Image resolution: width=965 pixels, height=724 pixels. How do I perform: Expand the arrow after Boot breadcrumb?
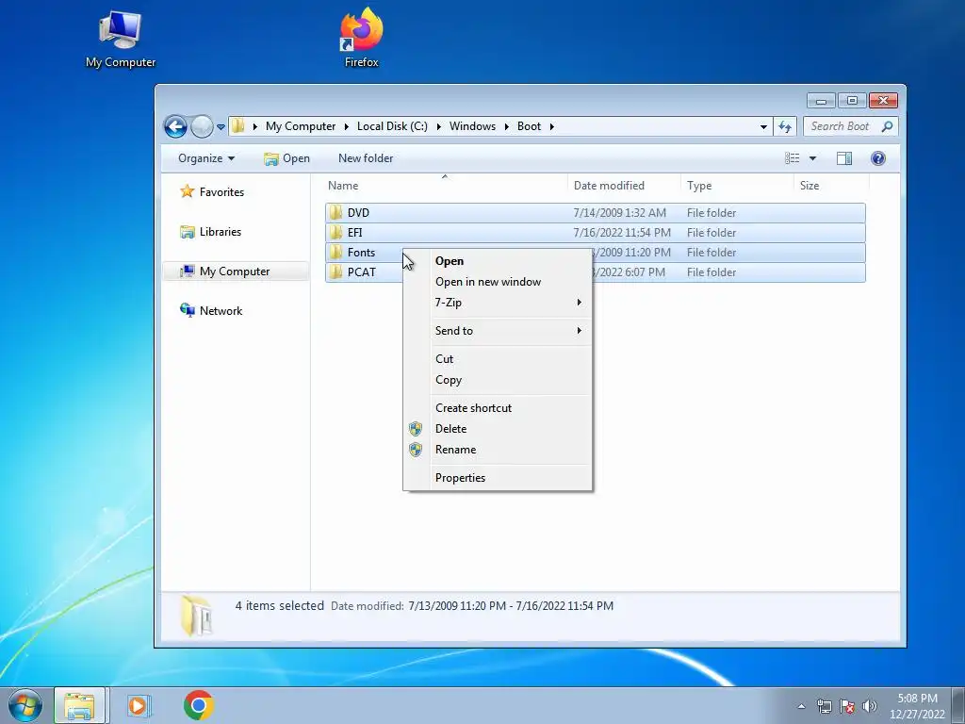point(552,127)
